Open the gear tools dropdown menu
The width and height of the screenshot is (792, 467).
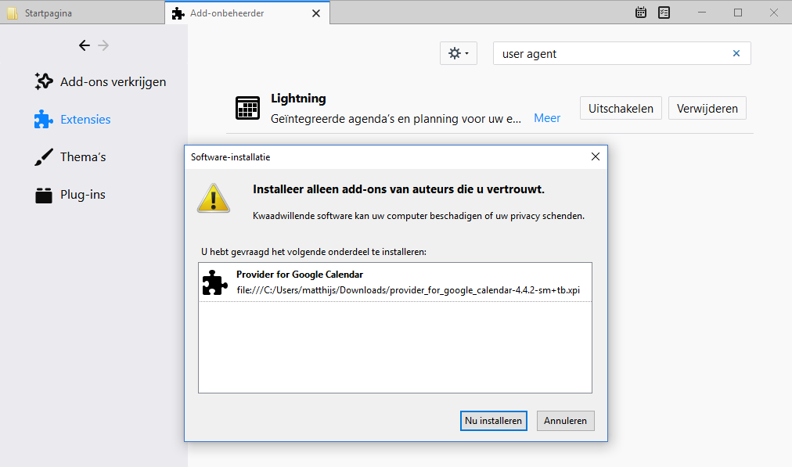[458, 54]
